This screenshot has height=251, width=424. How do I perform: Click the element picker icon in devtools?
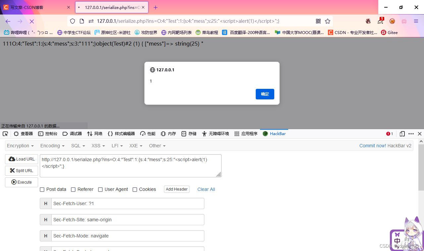(x=5, y=134)
